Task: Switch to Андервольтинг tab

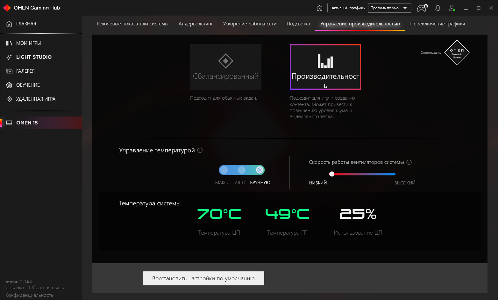Action: point(196,24)
